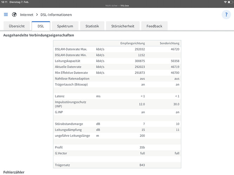The image size is (234, 175).
Task: Click the Störabstandsmarge value 7
Action: 144,124
